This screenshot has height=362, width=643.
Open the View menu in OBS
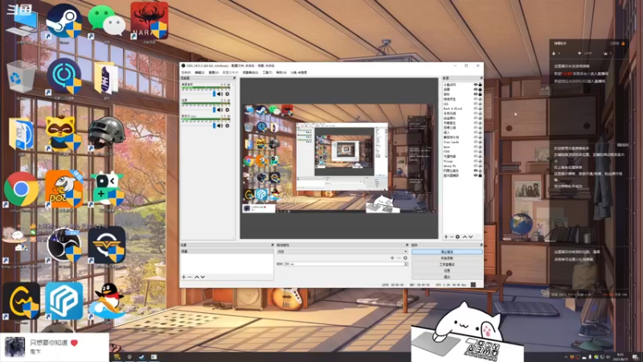point(213,72)
